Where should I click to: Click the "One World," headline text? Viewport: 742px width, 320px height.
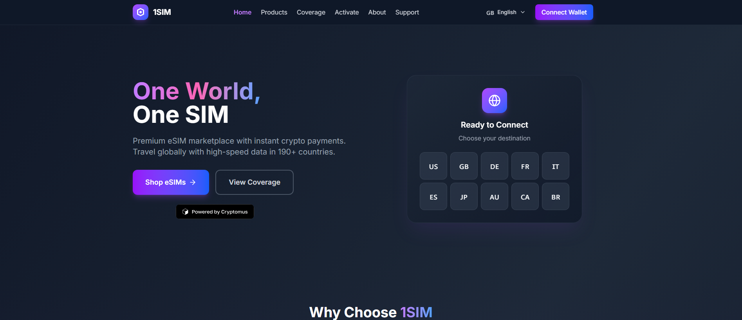click(x=197, y=92)
